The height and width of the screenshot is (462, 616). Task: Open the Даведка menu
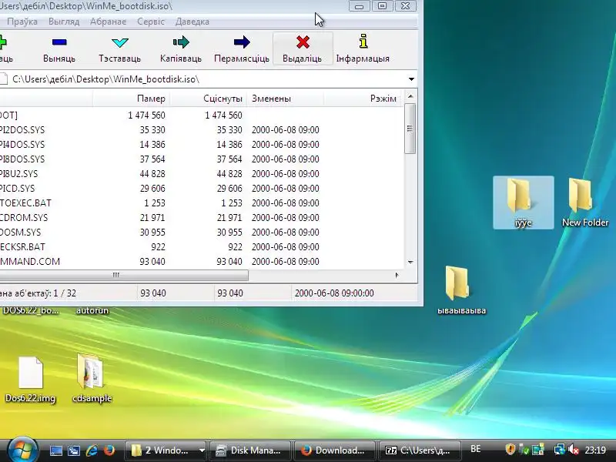(192, 22)
